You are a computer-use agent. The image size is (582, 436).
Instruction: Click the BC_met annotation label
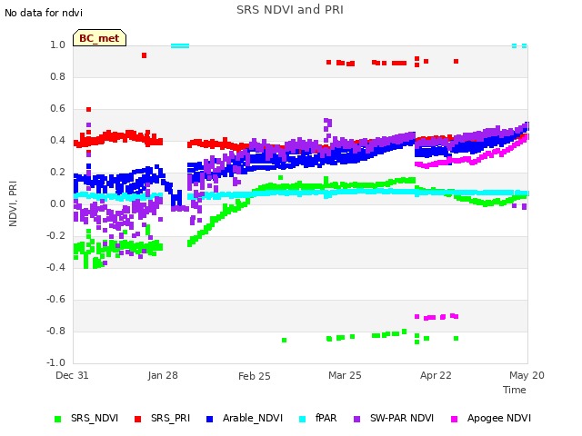click(x=99, y=38)
